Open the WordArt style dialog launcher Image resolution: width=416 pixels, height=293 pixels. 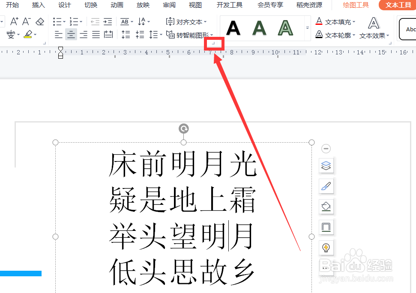coord(390,43)
